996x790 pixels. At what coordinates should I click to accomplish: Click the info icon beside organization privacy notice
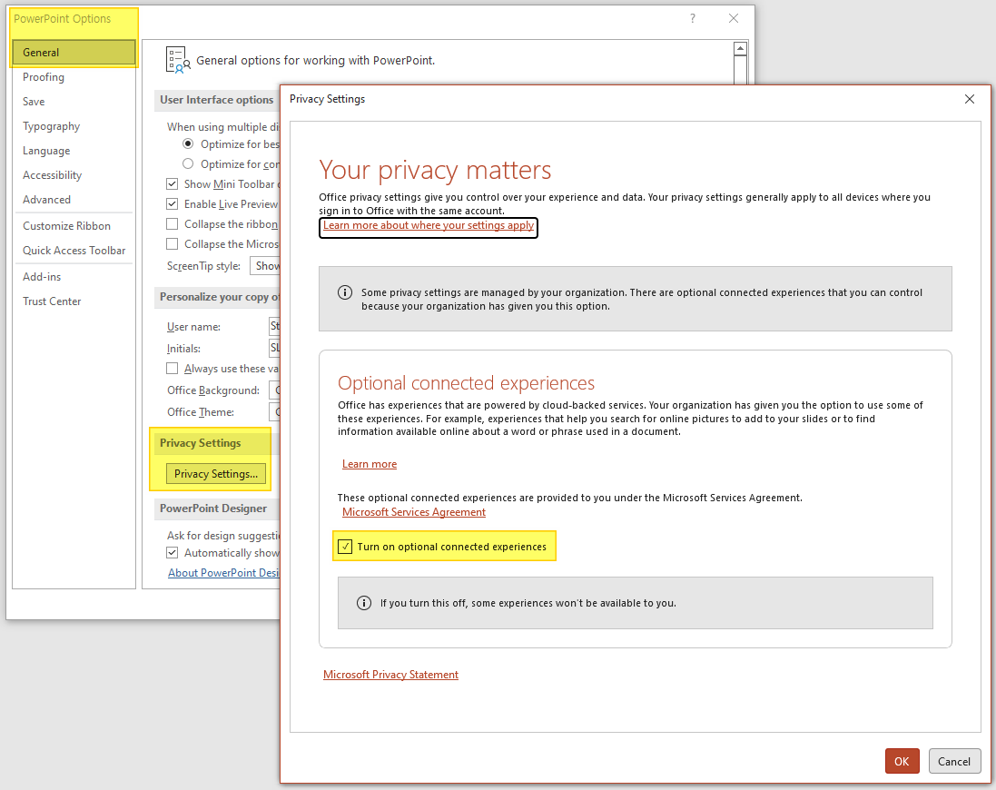[x=345, y=292]
